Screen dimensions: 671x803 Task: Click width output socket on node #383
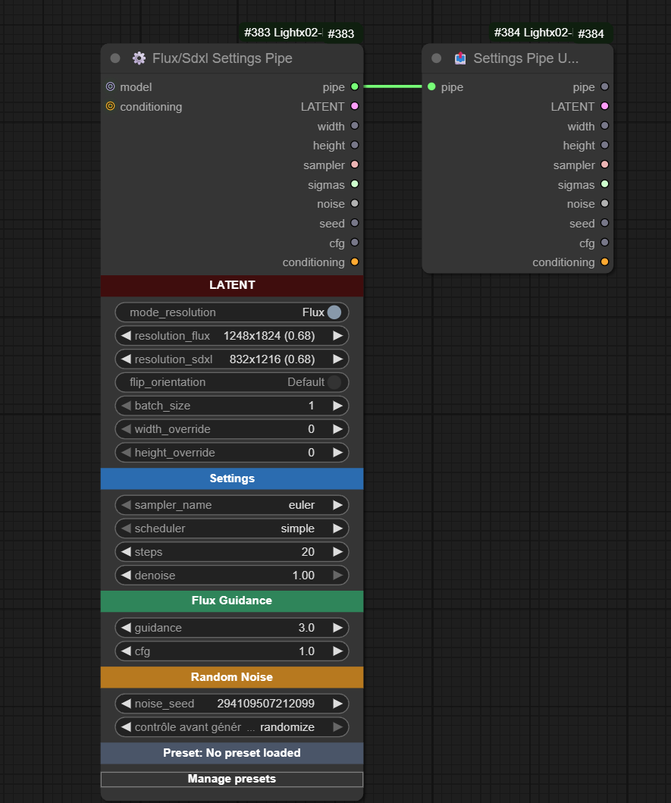click(354, 125)
